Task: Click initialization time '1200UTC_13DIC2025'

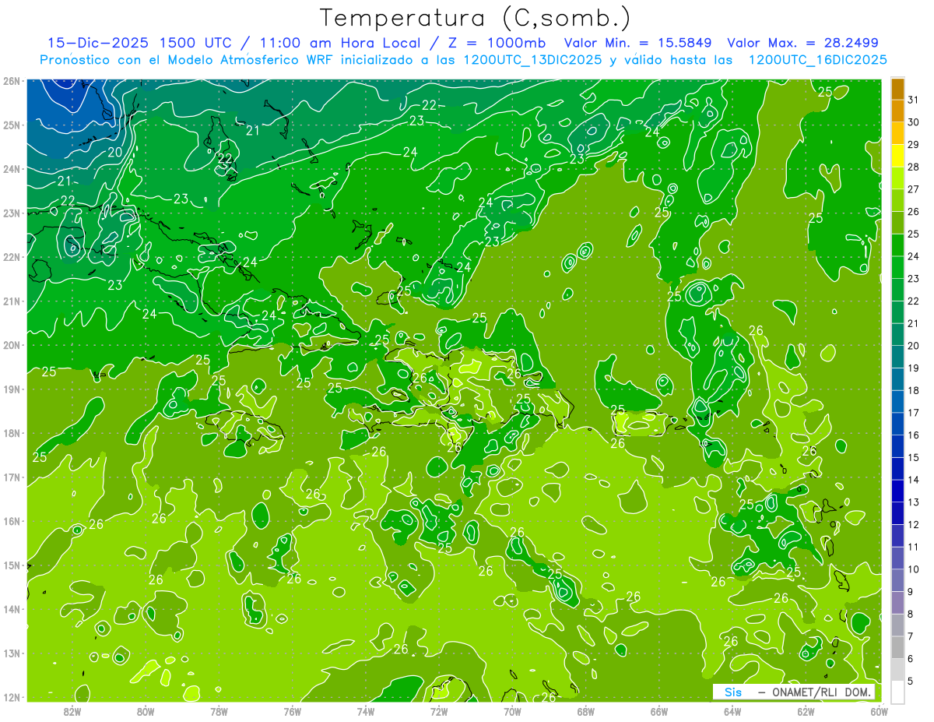Action: pos(532,60)
